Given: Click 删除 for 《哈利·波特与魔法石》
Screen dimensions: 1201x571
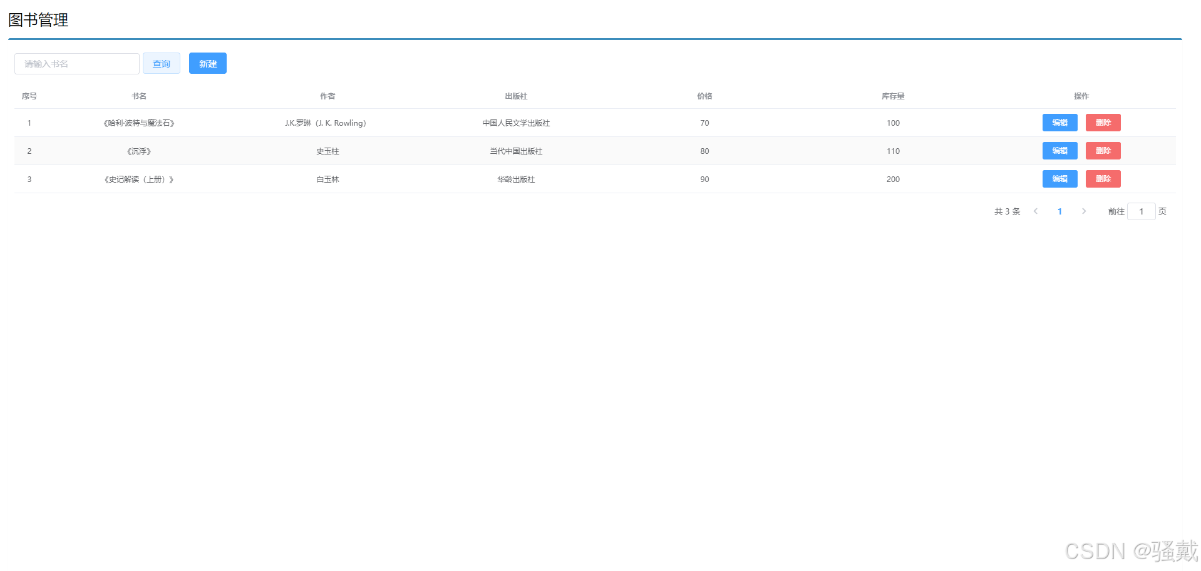Looking at the screenshot, I should 1103,123.
